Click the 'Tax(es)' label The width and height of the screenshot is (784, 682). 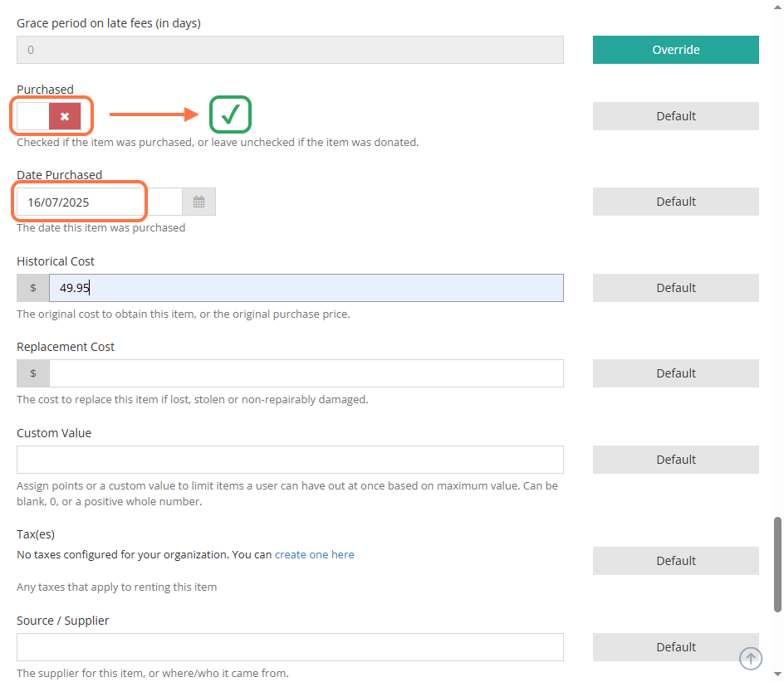[x=36, y=534]
